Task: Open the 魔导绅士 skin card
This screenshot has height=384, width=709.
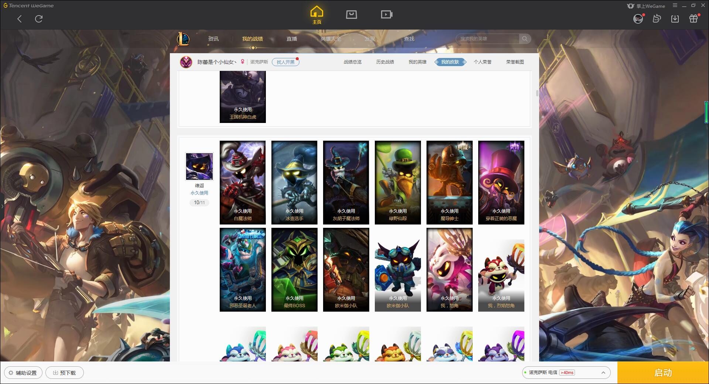Action: pyautogui.click(x=449, y=182)
